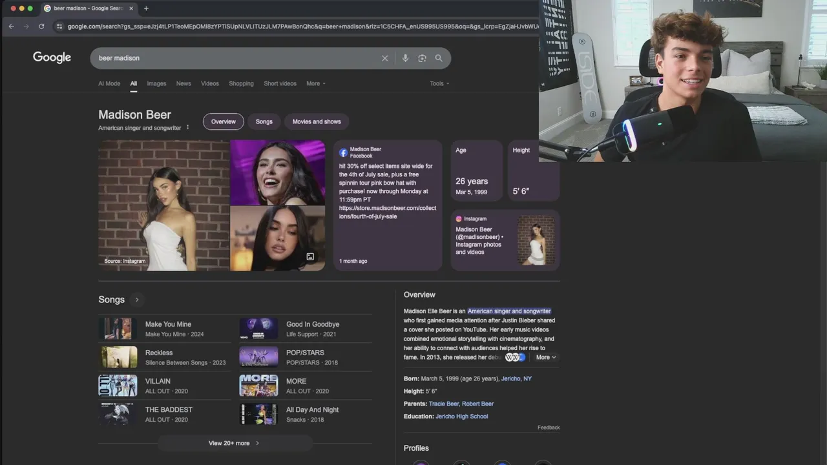Click the Instagram icon on card
Image resolution: width=827 pixels, height=465 pixels.
(459, 219)
